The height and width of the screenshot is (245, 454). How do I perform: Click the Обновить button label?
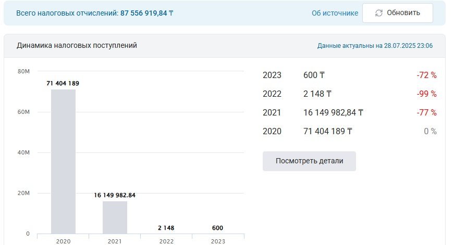[403, 12]
